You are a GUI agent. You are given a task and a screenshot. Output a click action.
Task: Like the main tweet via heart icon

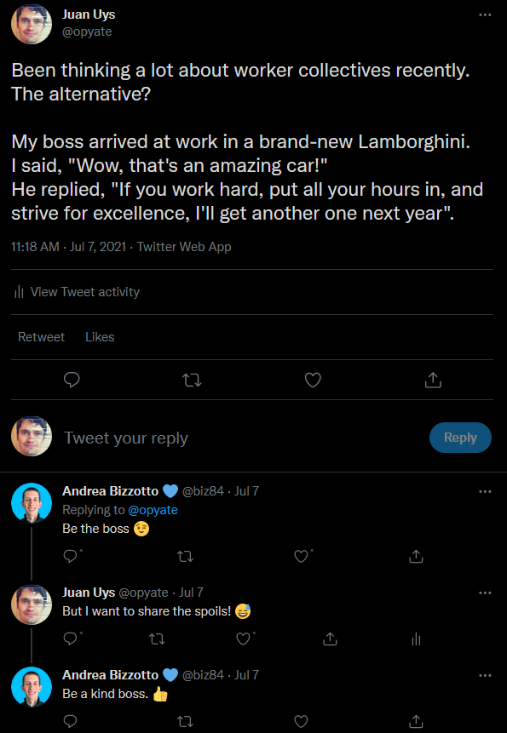click(313, 380)
